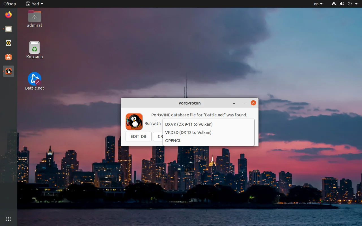Expand system menu arrow beside power icon
The width and height of the screenshot is (362, 226).
click(356, 4)
